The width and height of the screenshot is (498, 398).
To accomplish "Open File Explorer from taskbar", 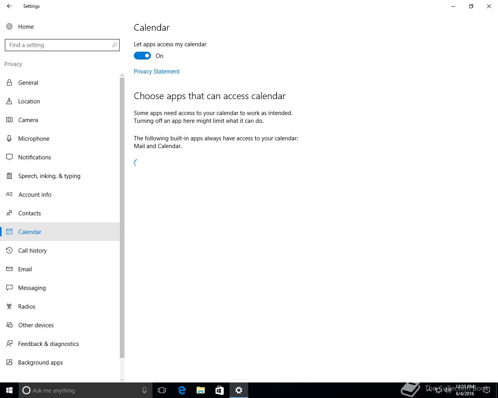I will coord(201,390).
